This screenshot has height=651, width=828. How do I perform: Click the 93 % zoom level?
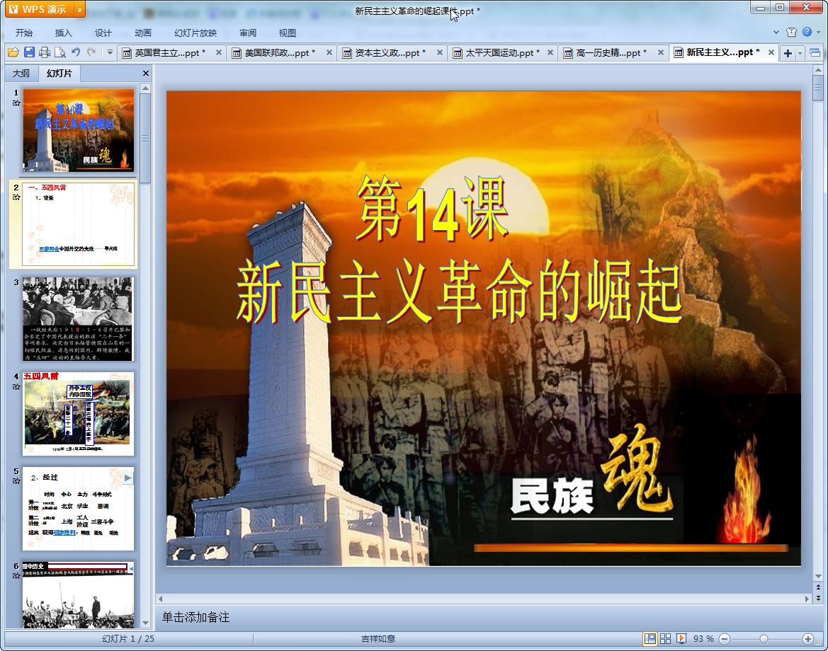703,639
